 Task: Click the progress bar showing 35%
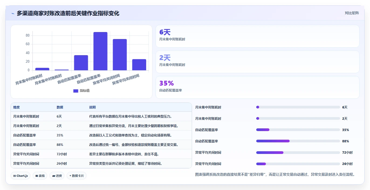coord(298,130)
